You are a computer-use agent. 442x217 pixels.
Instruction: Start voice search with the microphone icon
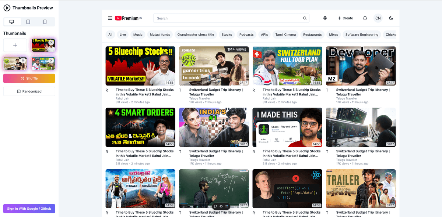[325, 18]
